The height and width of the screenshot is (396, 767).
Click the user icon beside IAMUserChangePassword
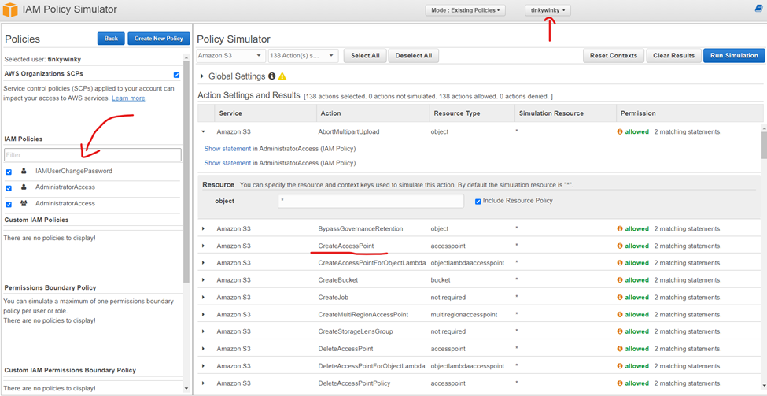point(24,172)
